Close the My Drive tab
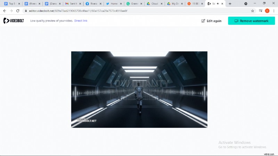 [x=182, y=4]
